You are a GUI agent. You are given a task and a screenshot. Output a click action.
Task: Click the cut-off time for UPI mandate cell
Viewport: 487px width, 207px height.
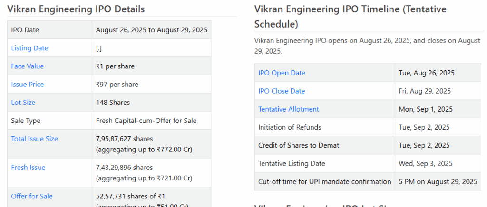pos(324,181)
